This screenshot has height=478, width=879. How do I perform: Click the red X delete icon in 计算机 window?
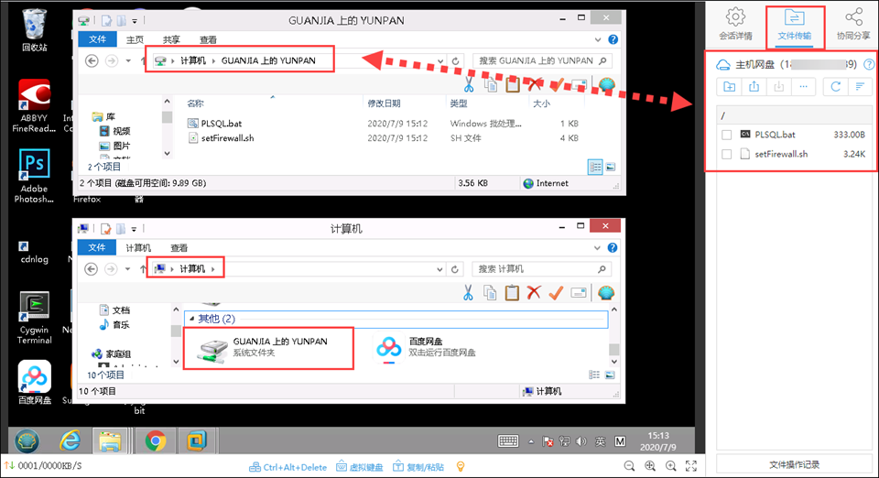tap(534, 292)
